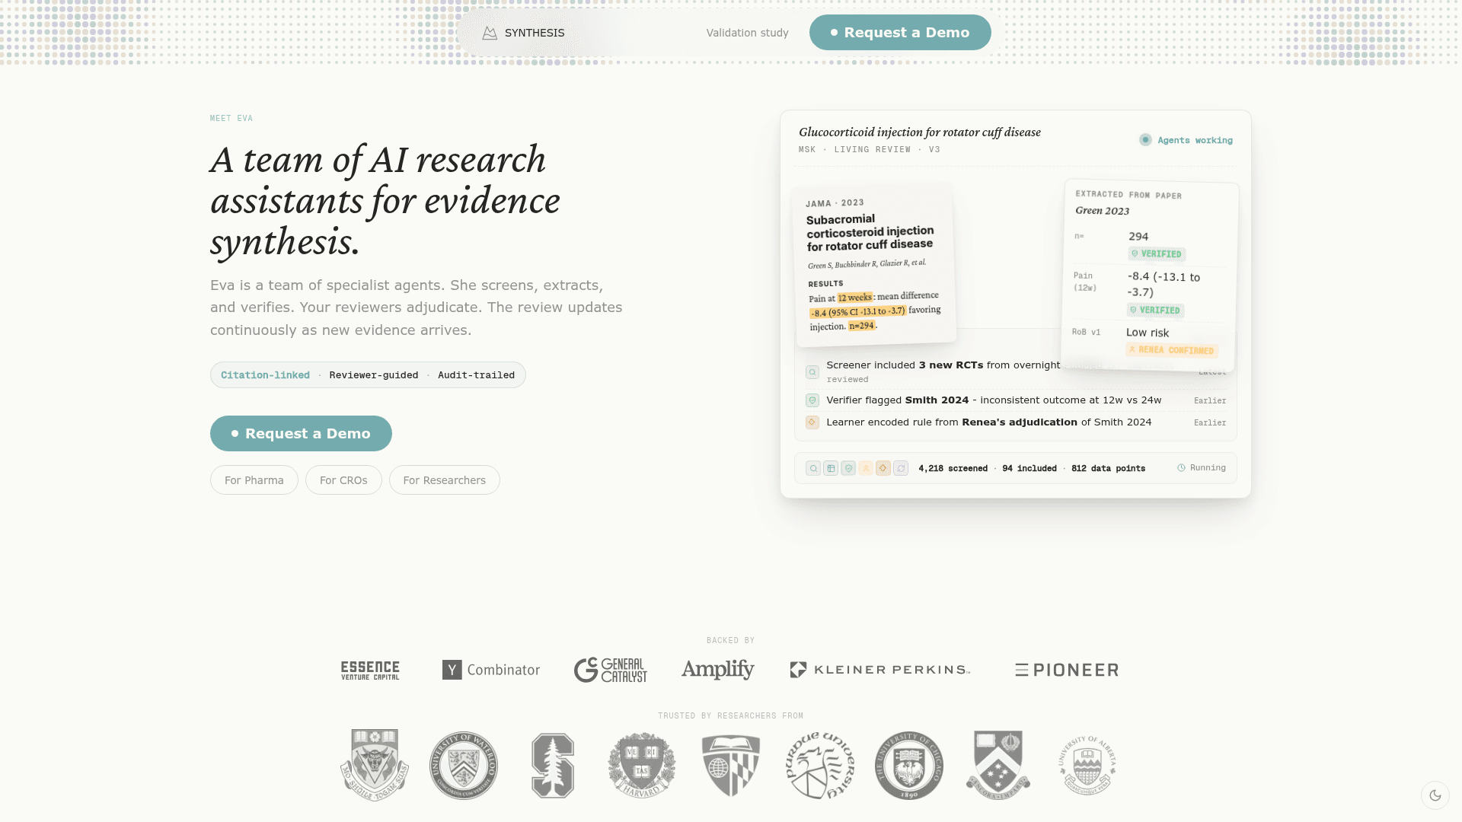Open the For Pharma pill link

pyautogui.click(x=254, y=480)
